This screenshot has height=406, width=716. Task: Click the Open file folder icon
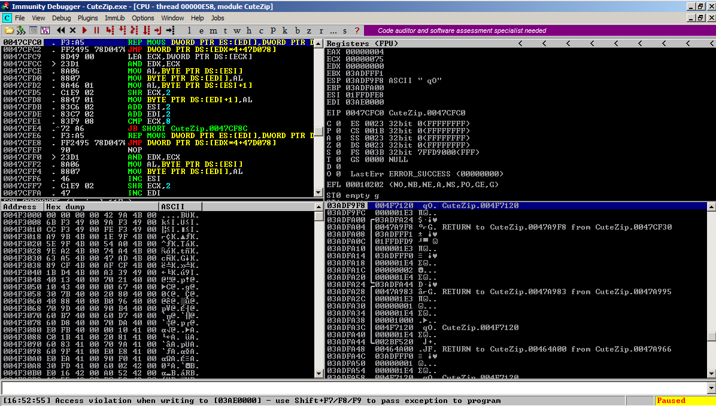(x=9, y=30)
